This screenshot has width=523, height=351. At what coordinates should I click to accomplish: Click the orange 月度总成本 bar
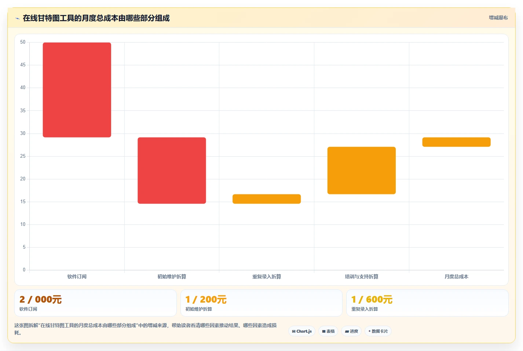[x=456, y=142]
